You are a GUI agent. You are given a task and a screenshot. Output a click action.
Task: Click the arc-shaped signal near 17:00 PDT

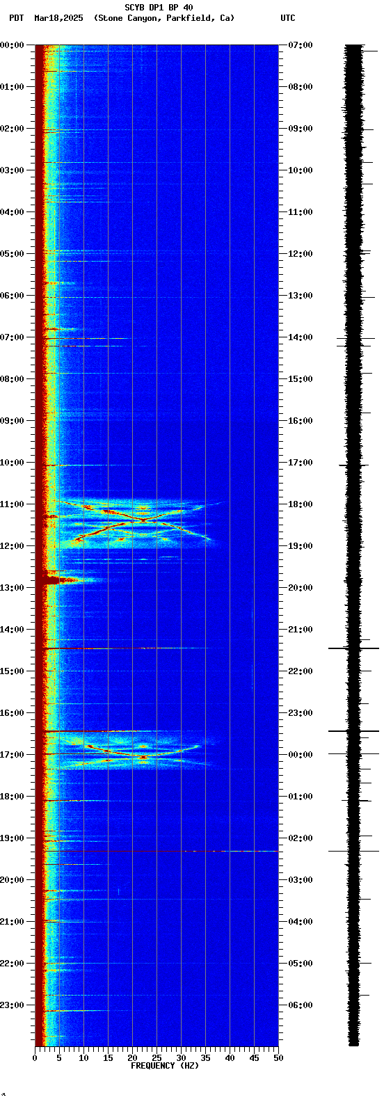[x=143, y=751]
